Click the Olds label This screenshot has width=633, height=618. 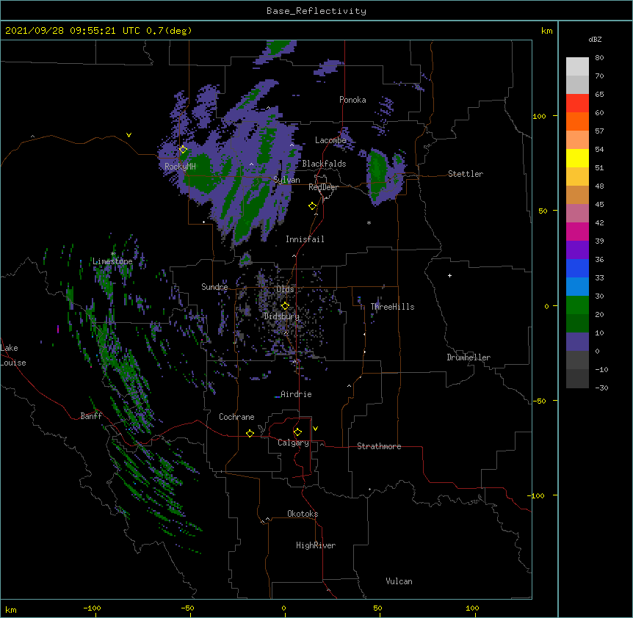pyautogui.click(x=285, y=289)
